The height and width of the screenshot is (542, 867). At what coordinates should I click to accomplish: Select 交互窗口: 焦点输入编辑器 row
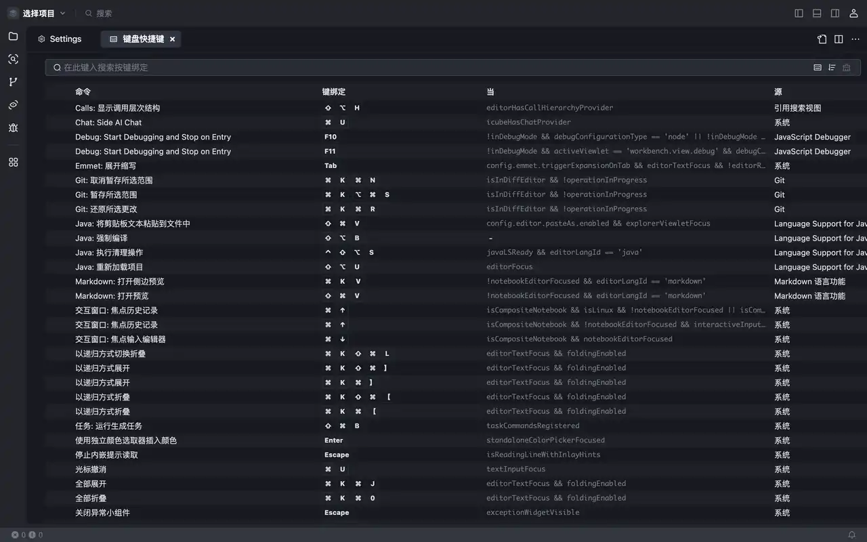(x=456, y=339)
